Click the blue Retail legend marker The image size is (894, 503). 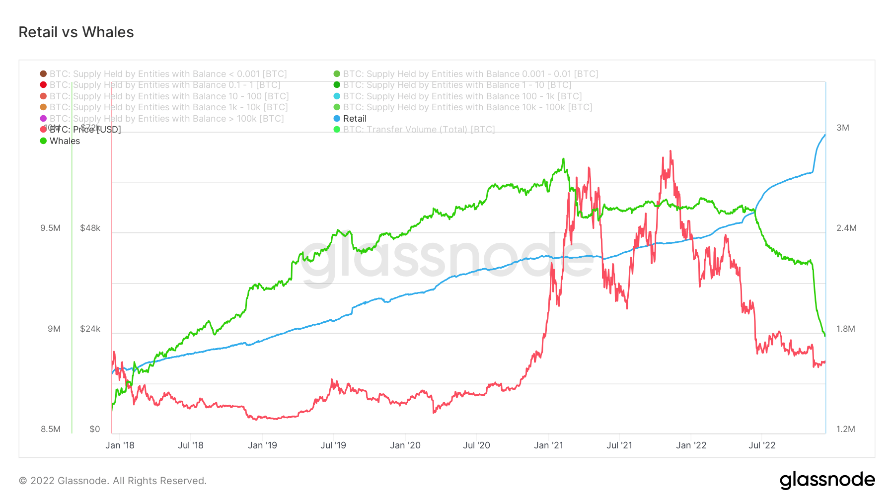point(337,119)
